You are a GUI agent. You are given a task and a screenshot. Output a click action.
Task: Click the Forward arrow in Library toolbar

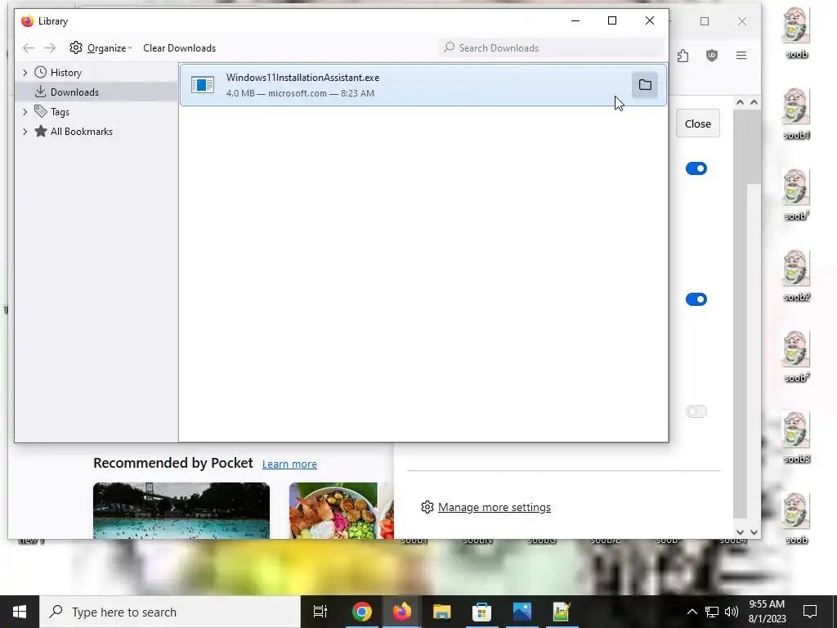(50, 48)
